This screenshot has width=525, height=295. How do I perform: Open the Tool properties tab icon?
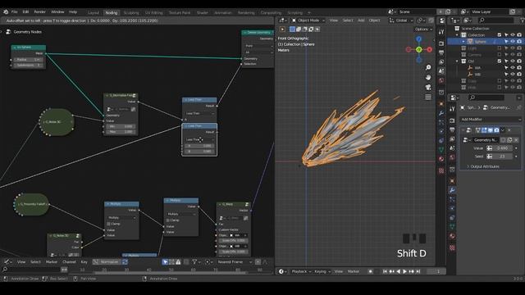click(x=452, y=109)
